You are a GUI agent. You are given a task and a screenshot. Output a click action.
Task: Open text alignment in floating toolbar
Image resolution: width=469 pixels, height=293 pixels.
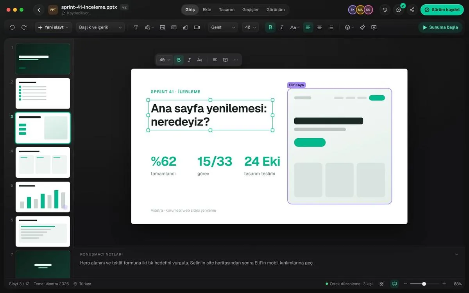pos(215,60)
